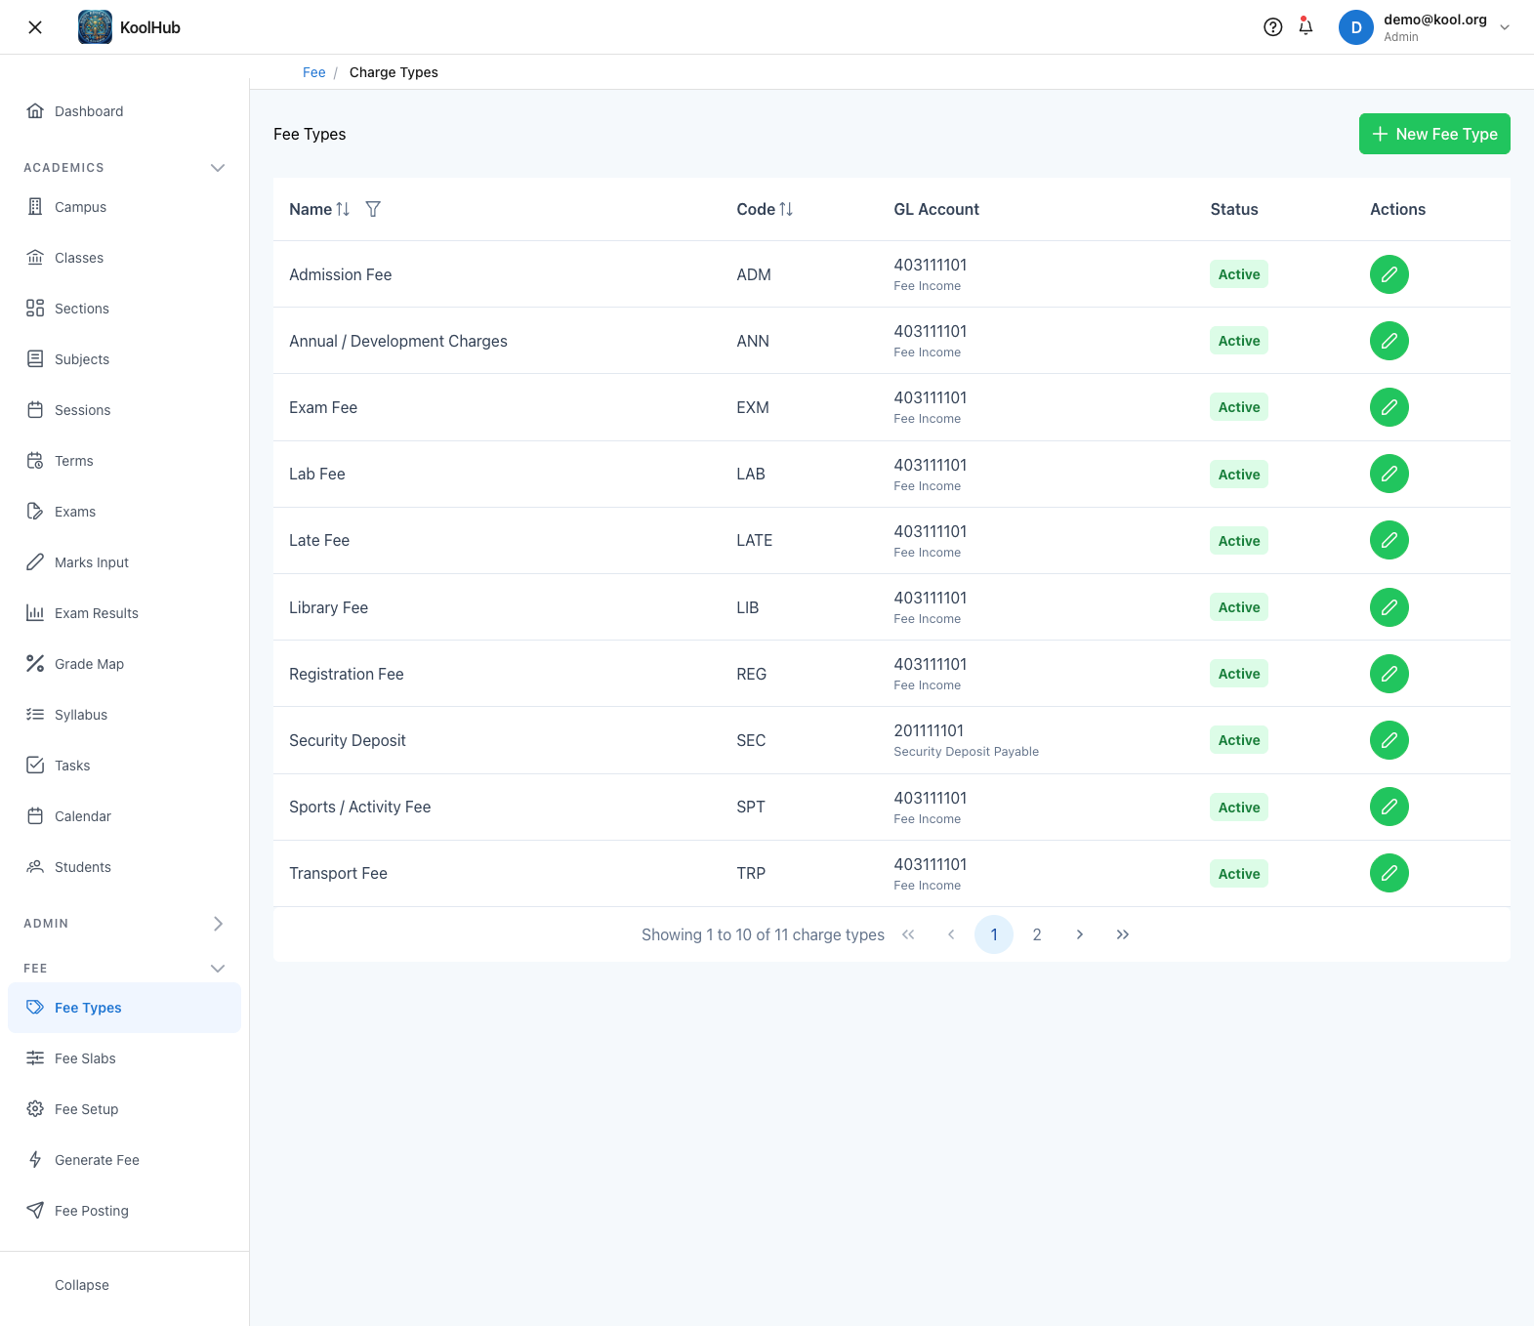Sort by the Name column arrows
The image size is (1534, 1326).
(x=343, y=209)
